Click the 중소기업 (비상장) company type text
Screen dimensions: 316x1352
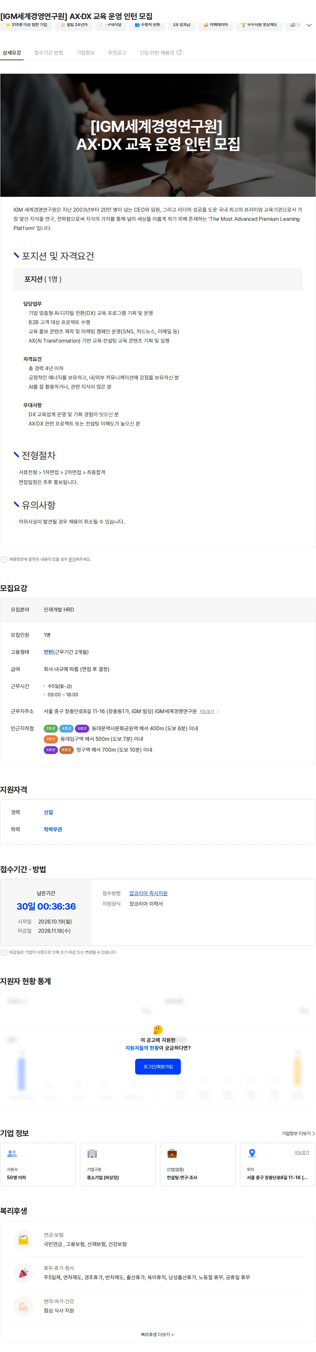102,1178
